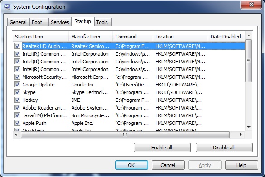265x177 pixels.
Task: Click the list scroll down arrow
Action: (249, 127)
